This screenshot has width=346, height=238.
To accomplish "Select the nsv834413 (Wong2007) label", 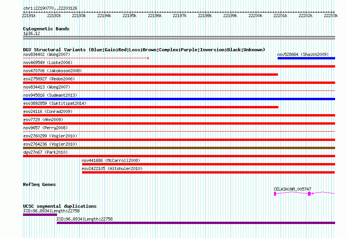I will [47, 87].
